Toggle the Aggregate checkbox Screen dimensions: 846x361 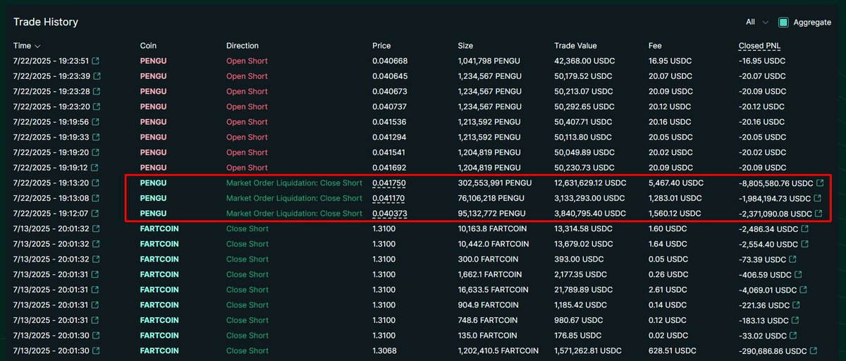click(783, 23)
